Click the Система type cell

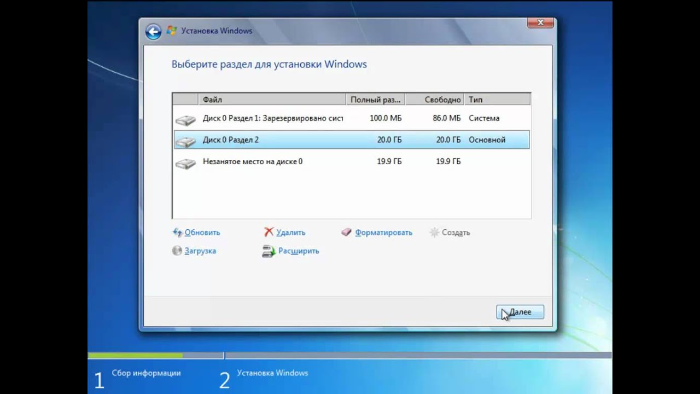[484, 118]
